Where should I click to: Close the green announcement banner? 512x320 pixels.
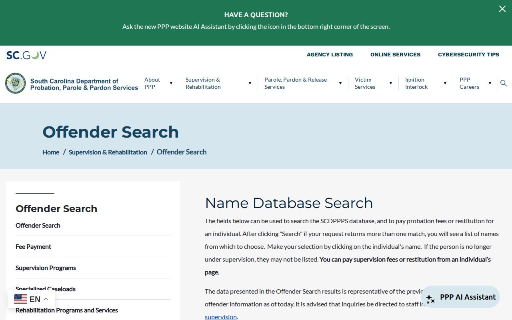(x=502, y=9)
